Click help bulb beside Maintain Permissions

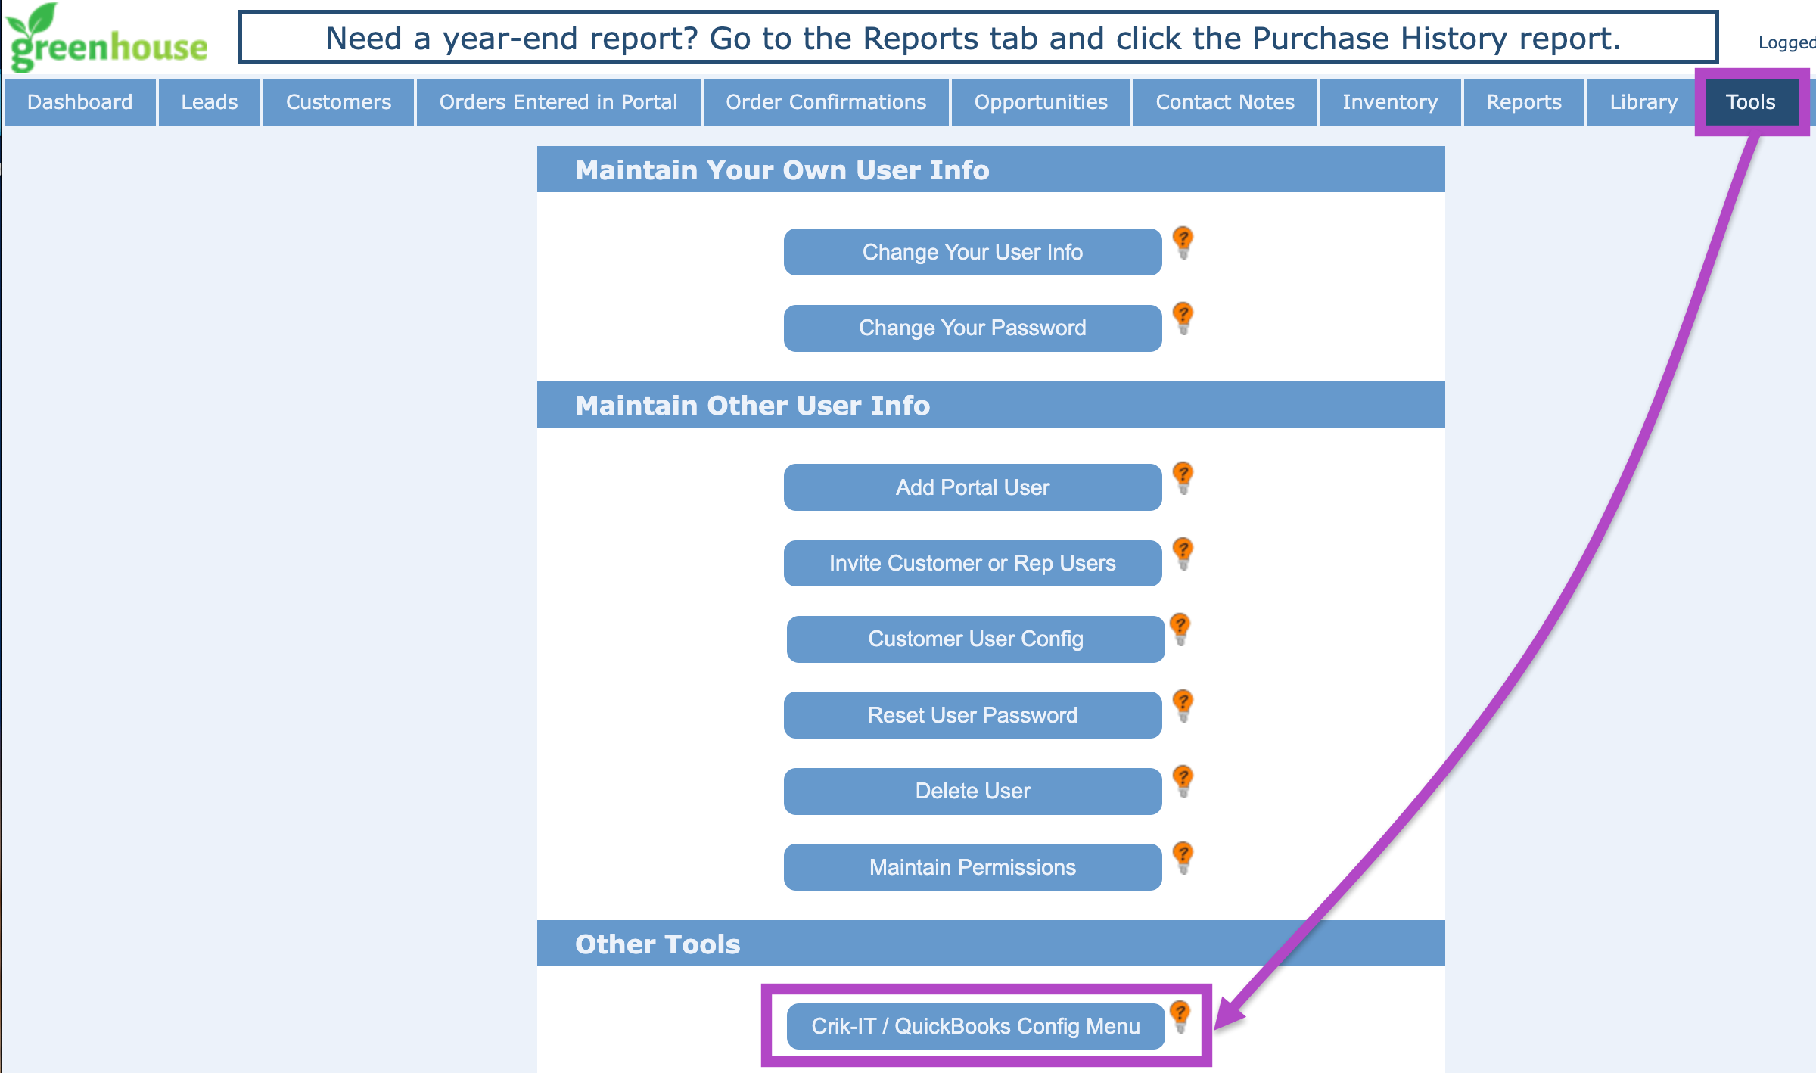pos(1183,858)
